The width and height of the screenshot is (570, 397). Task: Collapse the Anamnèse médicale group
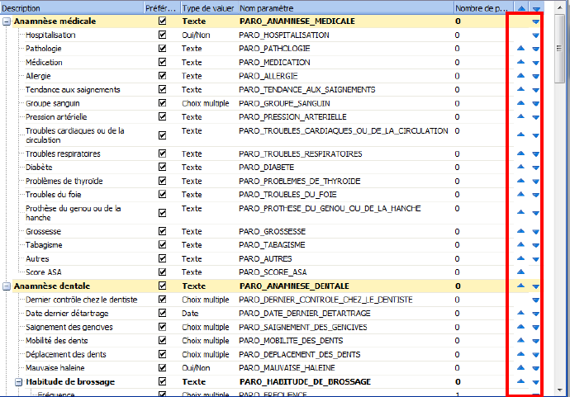coord(7,21)
